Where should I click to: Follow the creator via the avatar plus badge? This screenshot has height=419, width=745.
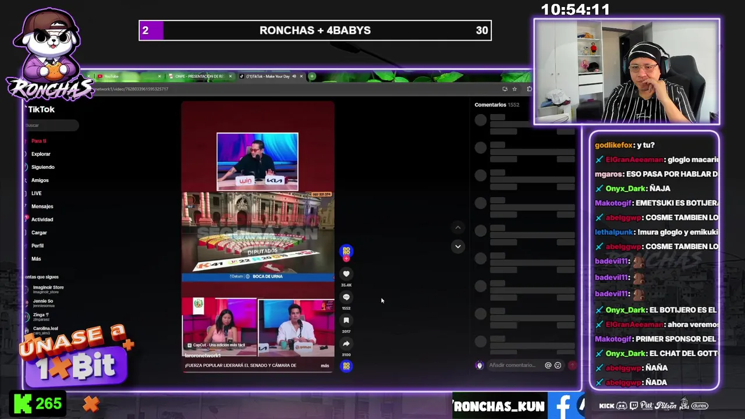click(346, 258)
